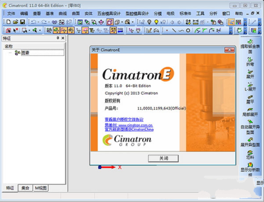264x202 pixels.
Task: Click the green curve offset tool icon
Action: [x=197, y=30]
